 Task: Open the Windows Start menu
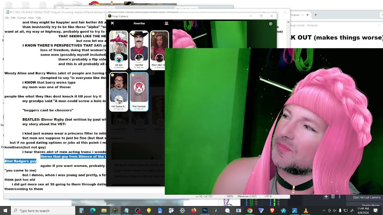5,211
